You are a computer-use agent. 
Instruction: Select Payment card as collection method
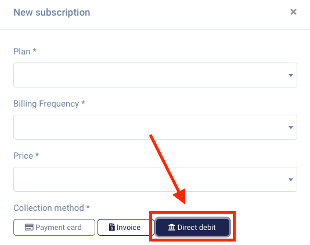[54, 227]
